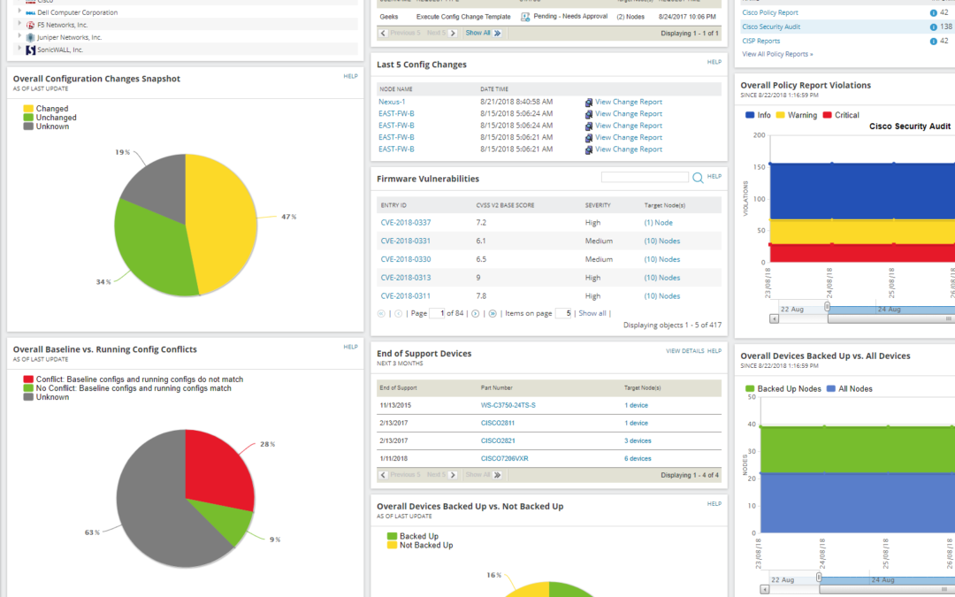
Task: Click the Page number field in Firmware Vulnerabilities
Action: [437, 314]
